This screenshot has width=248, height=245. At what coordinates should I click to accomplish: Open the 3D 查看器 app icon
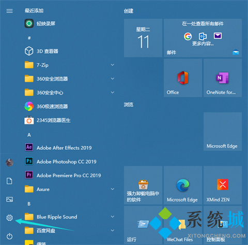(29, 51)
